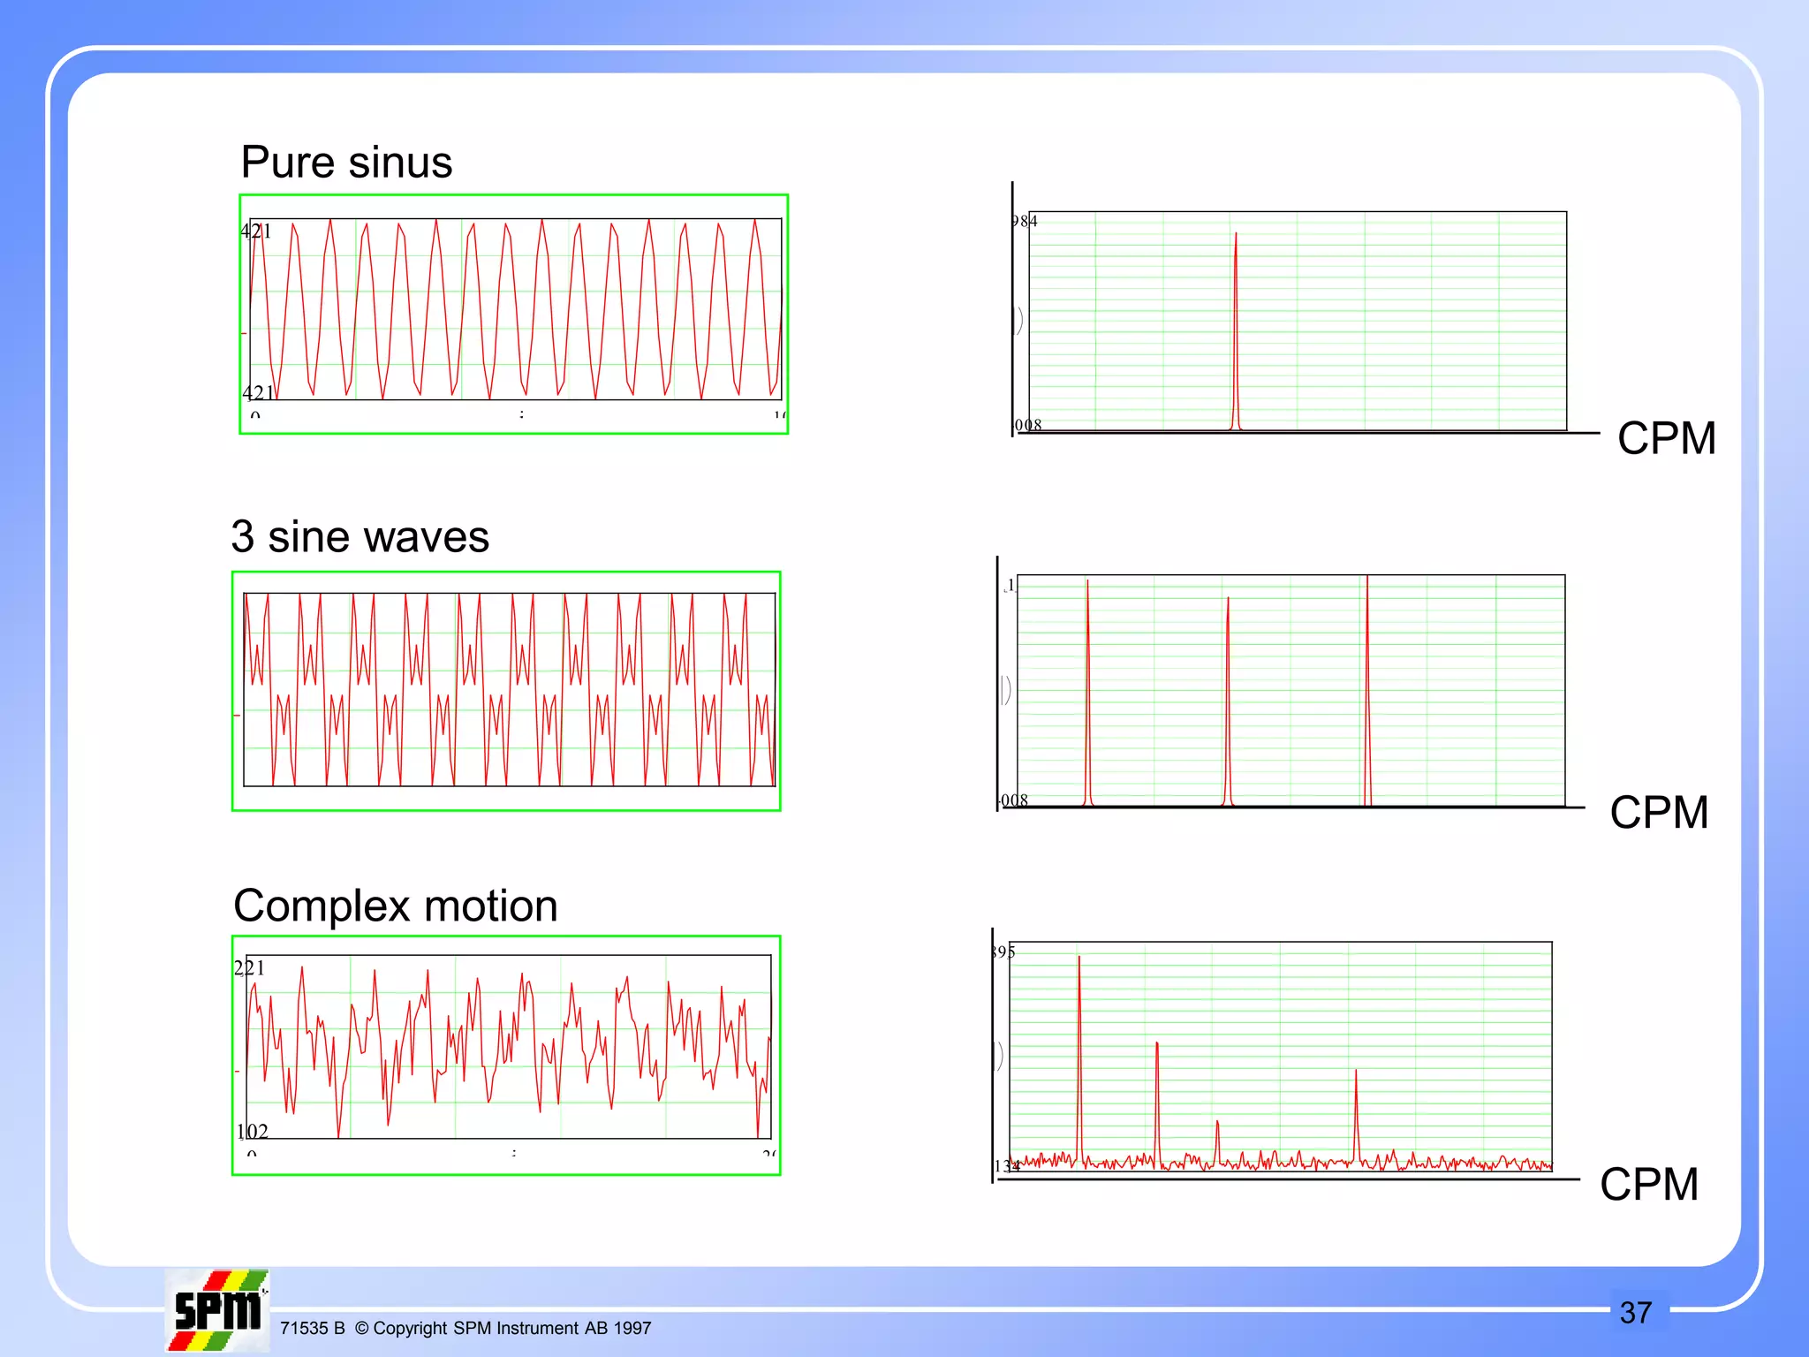Viewport: 1809px width, 1357px height.
Task: Click the Pure sinus heading
Action: [x=346, y=163]
